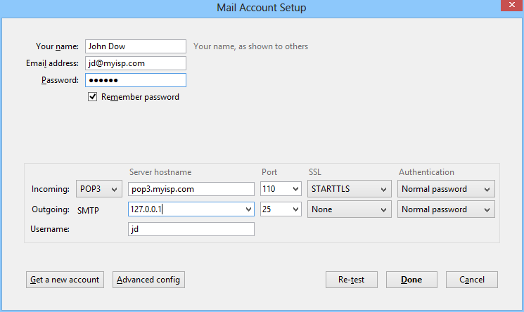Open the incoming SSL STARTTLS dropdown

coord(349,189)
